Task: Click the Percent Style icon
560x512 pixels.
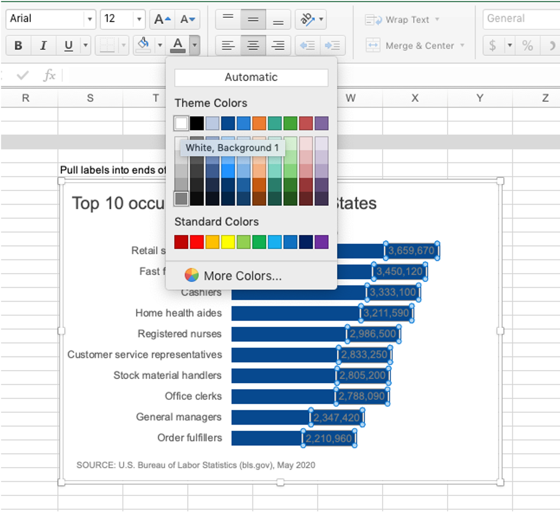Action: (527, 46)
